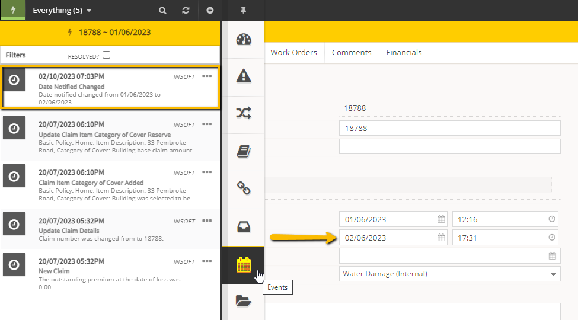Viewport: 578px width, 320px height.
Task: Open the Everything (5) filter dropdown
Action: point(62,10)
